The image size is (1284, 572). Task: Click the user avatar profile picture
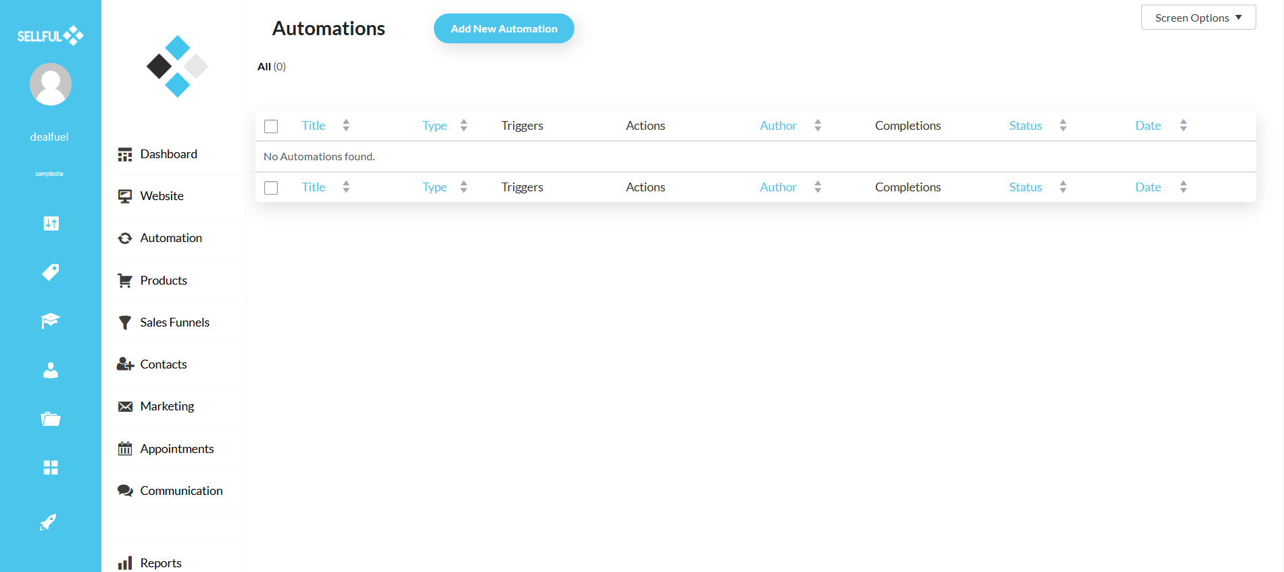pos(50,85)
